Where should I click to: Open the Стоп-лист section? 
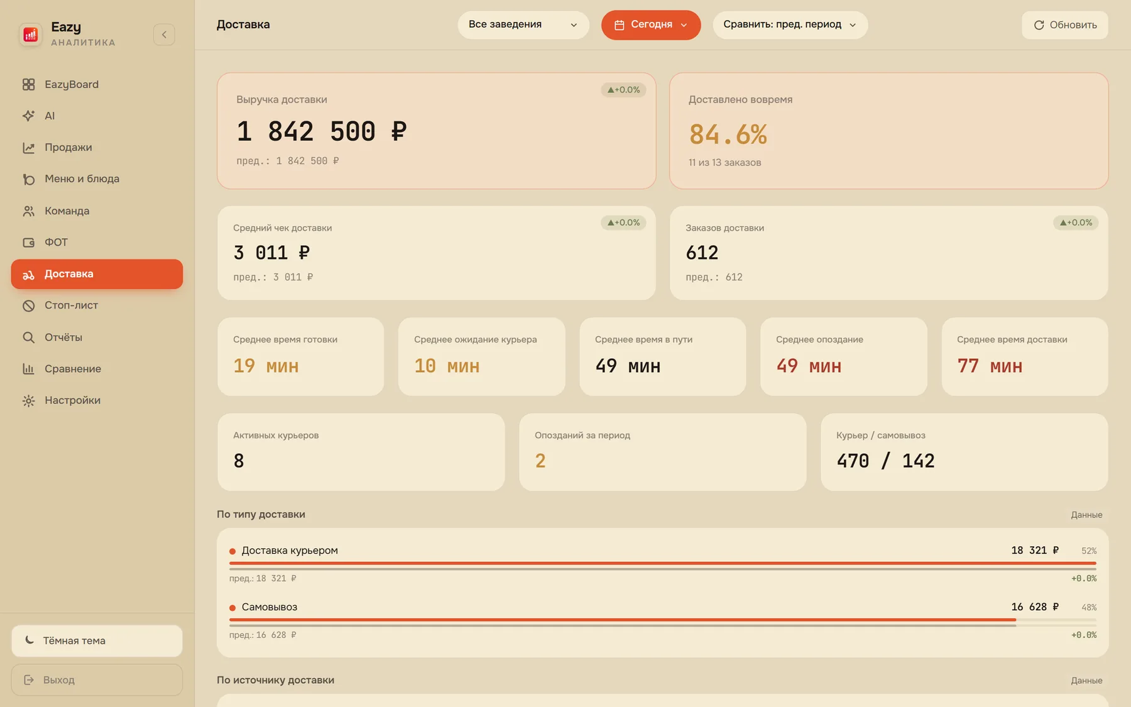click(97, 305)
